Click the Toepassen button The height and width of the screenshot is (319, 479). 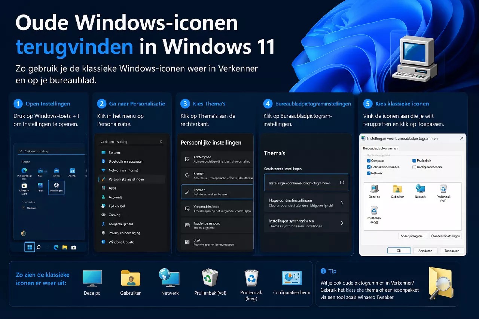(x=452, y=251)
